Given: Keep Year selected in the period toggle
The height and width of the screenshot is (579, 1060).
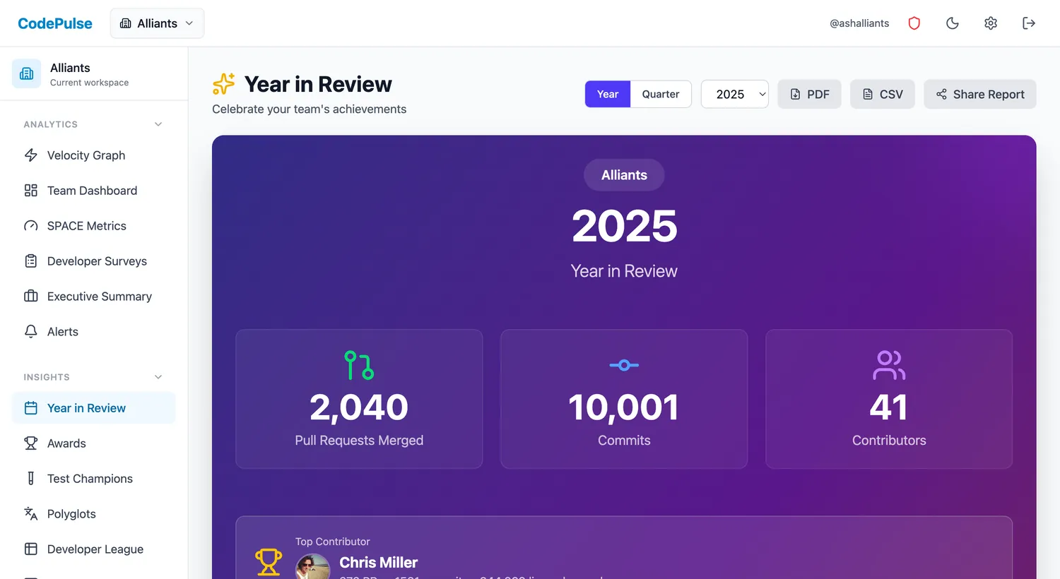Looking at the screenshot, I should tap(607, 94).
